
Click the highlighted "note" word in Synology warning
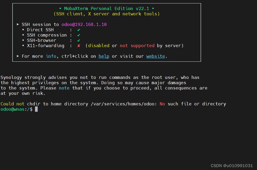[x=64, y=88]
